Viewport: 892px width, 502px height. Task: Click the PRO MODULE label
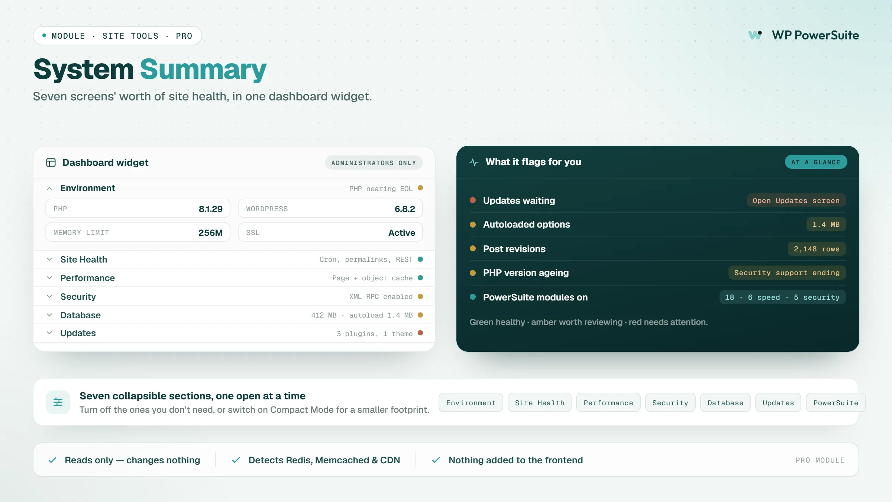click(x=820, y=460)
